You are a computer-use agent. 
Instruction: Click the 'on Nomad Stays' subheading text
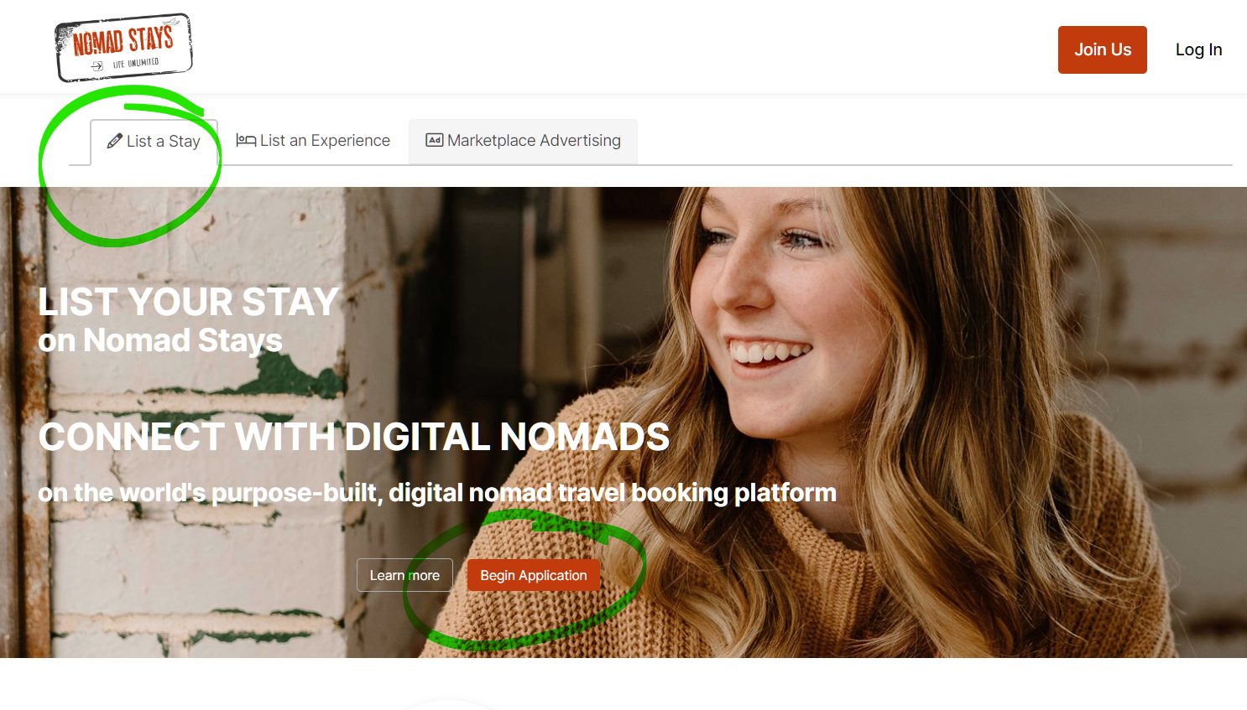(x=160, y=340)
